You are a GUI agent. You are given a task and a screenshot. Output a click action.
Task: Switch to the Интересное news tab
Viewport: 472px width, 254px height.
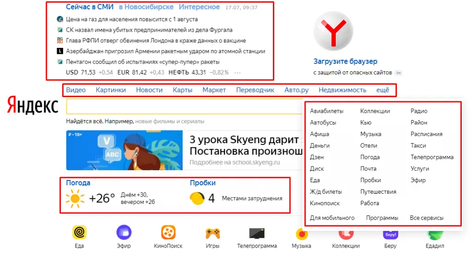tap(199, 7)
